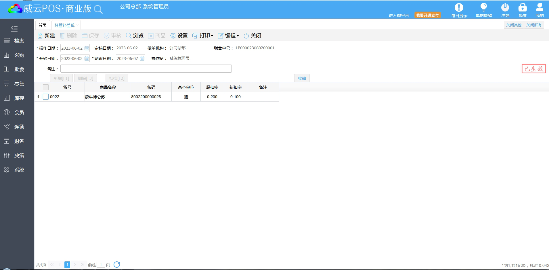Click the search magnifier beside the logo

[x=98, y=9]
